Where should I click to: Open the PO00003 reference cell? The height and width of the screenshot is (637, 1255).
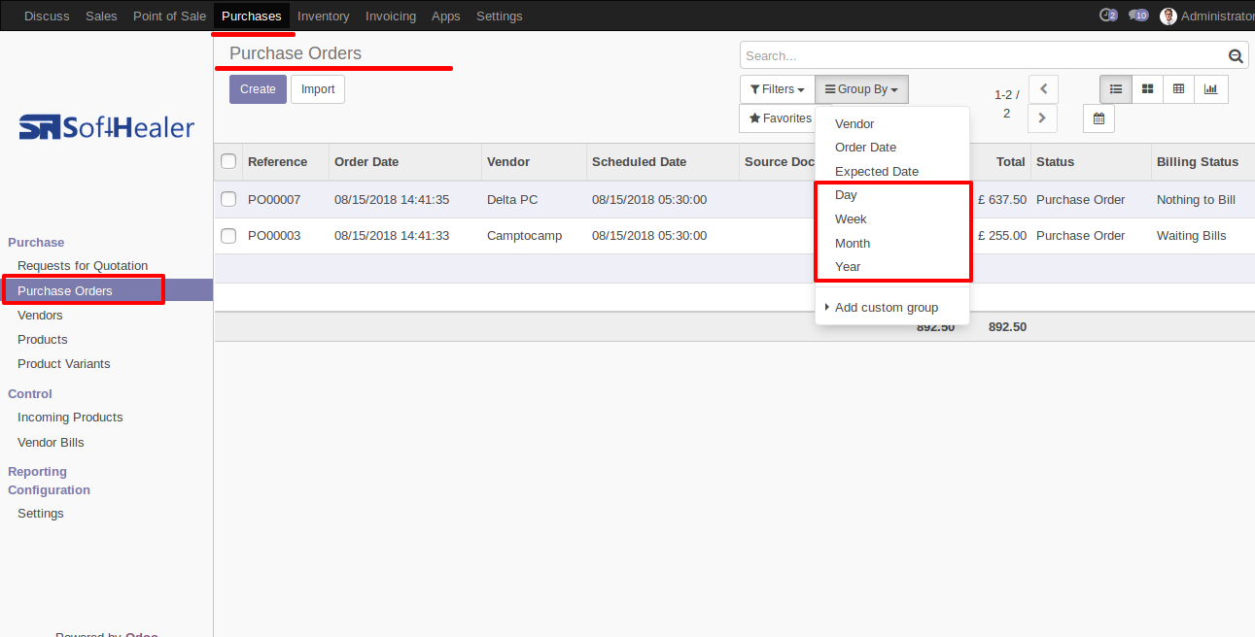tap(274, 235)
